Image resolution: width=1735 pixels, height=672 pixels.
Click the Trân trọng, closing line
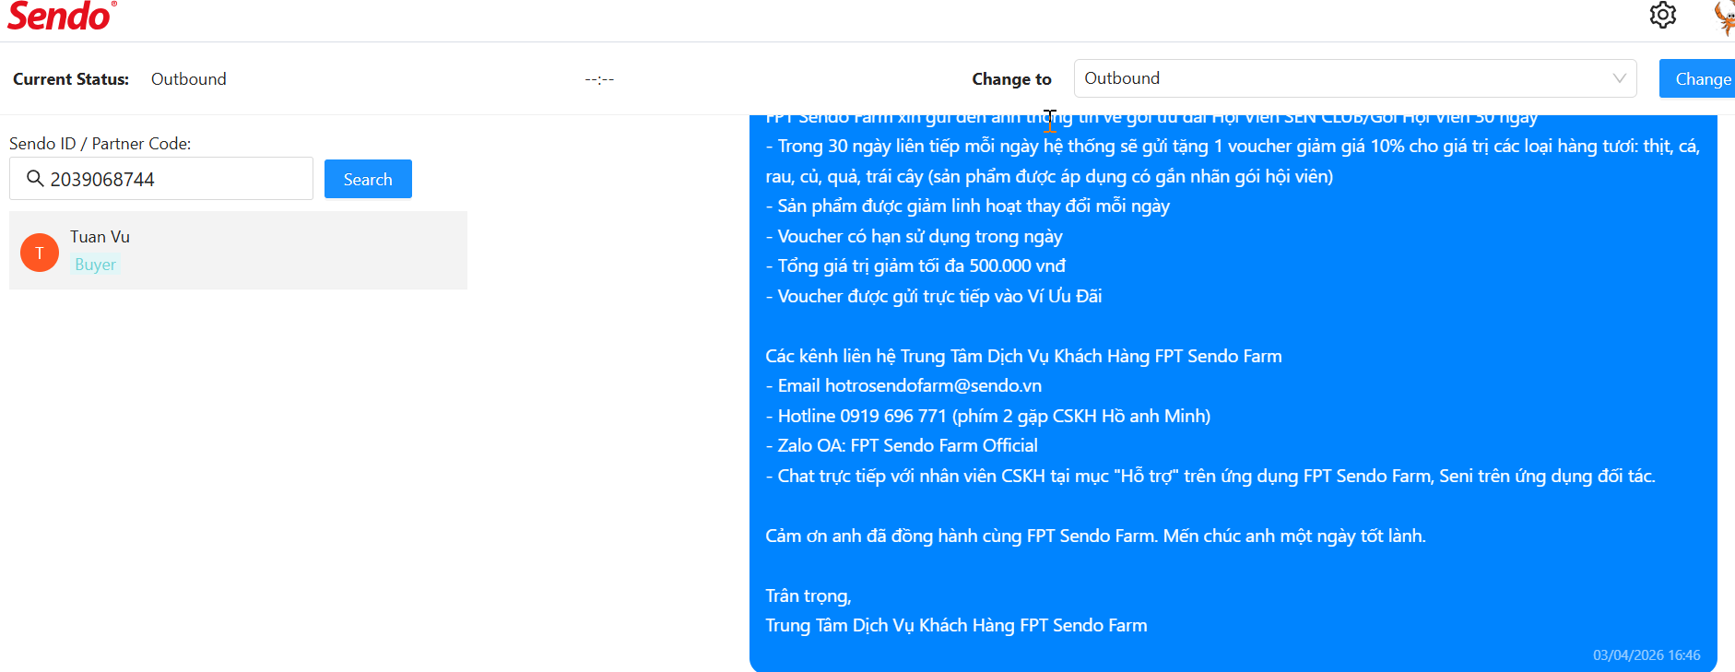[x=808, y=595]
